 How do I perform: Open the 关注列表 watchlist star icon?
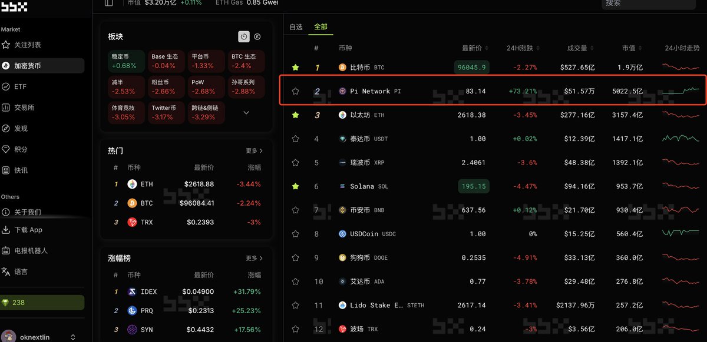(x=6, y=45)
